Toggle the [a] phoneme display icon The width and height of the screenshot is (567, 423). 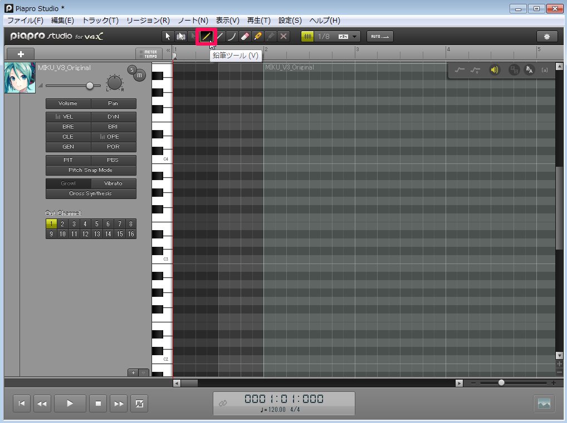pos(545,70)
